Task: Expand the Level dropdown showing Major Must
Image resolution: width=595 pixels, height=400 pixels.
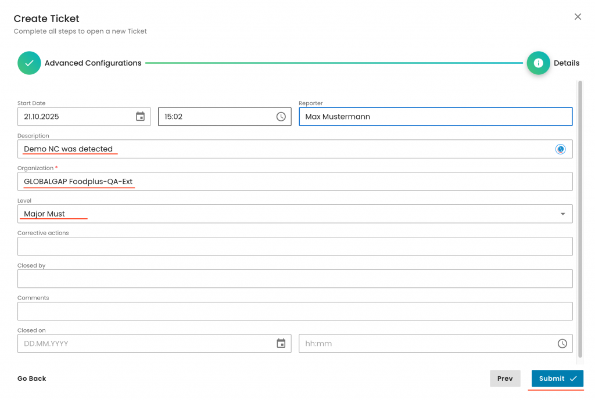Action: pyautogui.click(x=562, y=214)
